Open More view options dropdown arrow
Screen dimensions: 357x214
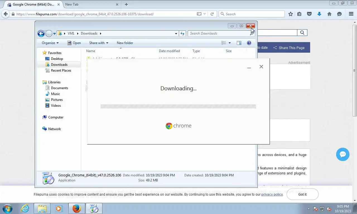[230, 43]
